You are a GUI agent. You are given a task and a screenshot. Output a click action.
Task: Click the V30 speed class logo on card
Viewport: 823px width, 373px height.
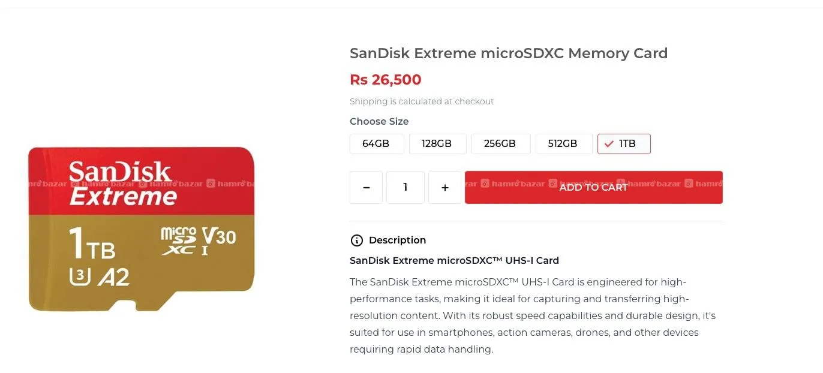219,236
